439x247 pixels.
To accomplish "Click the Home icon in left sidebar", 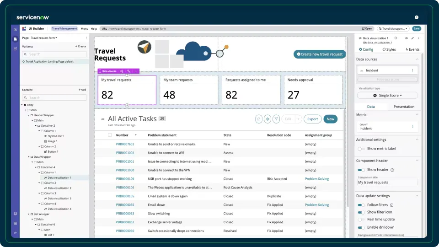I will coord(15,29).
